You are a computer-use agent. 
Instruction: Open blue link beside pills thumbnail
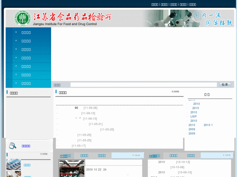coord(27,165)
